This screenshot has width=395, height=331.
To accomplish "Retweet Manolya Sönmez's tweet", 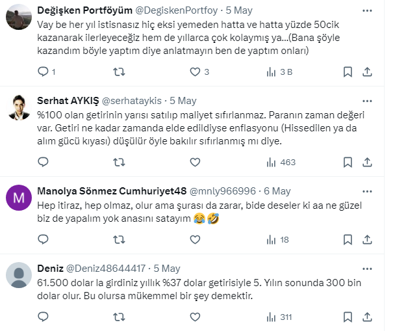I will 119,240.
